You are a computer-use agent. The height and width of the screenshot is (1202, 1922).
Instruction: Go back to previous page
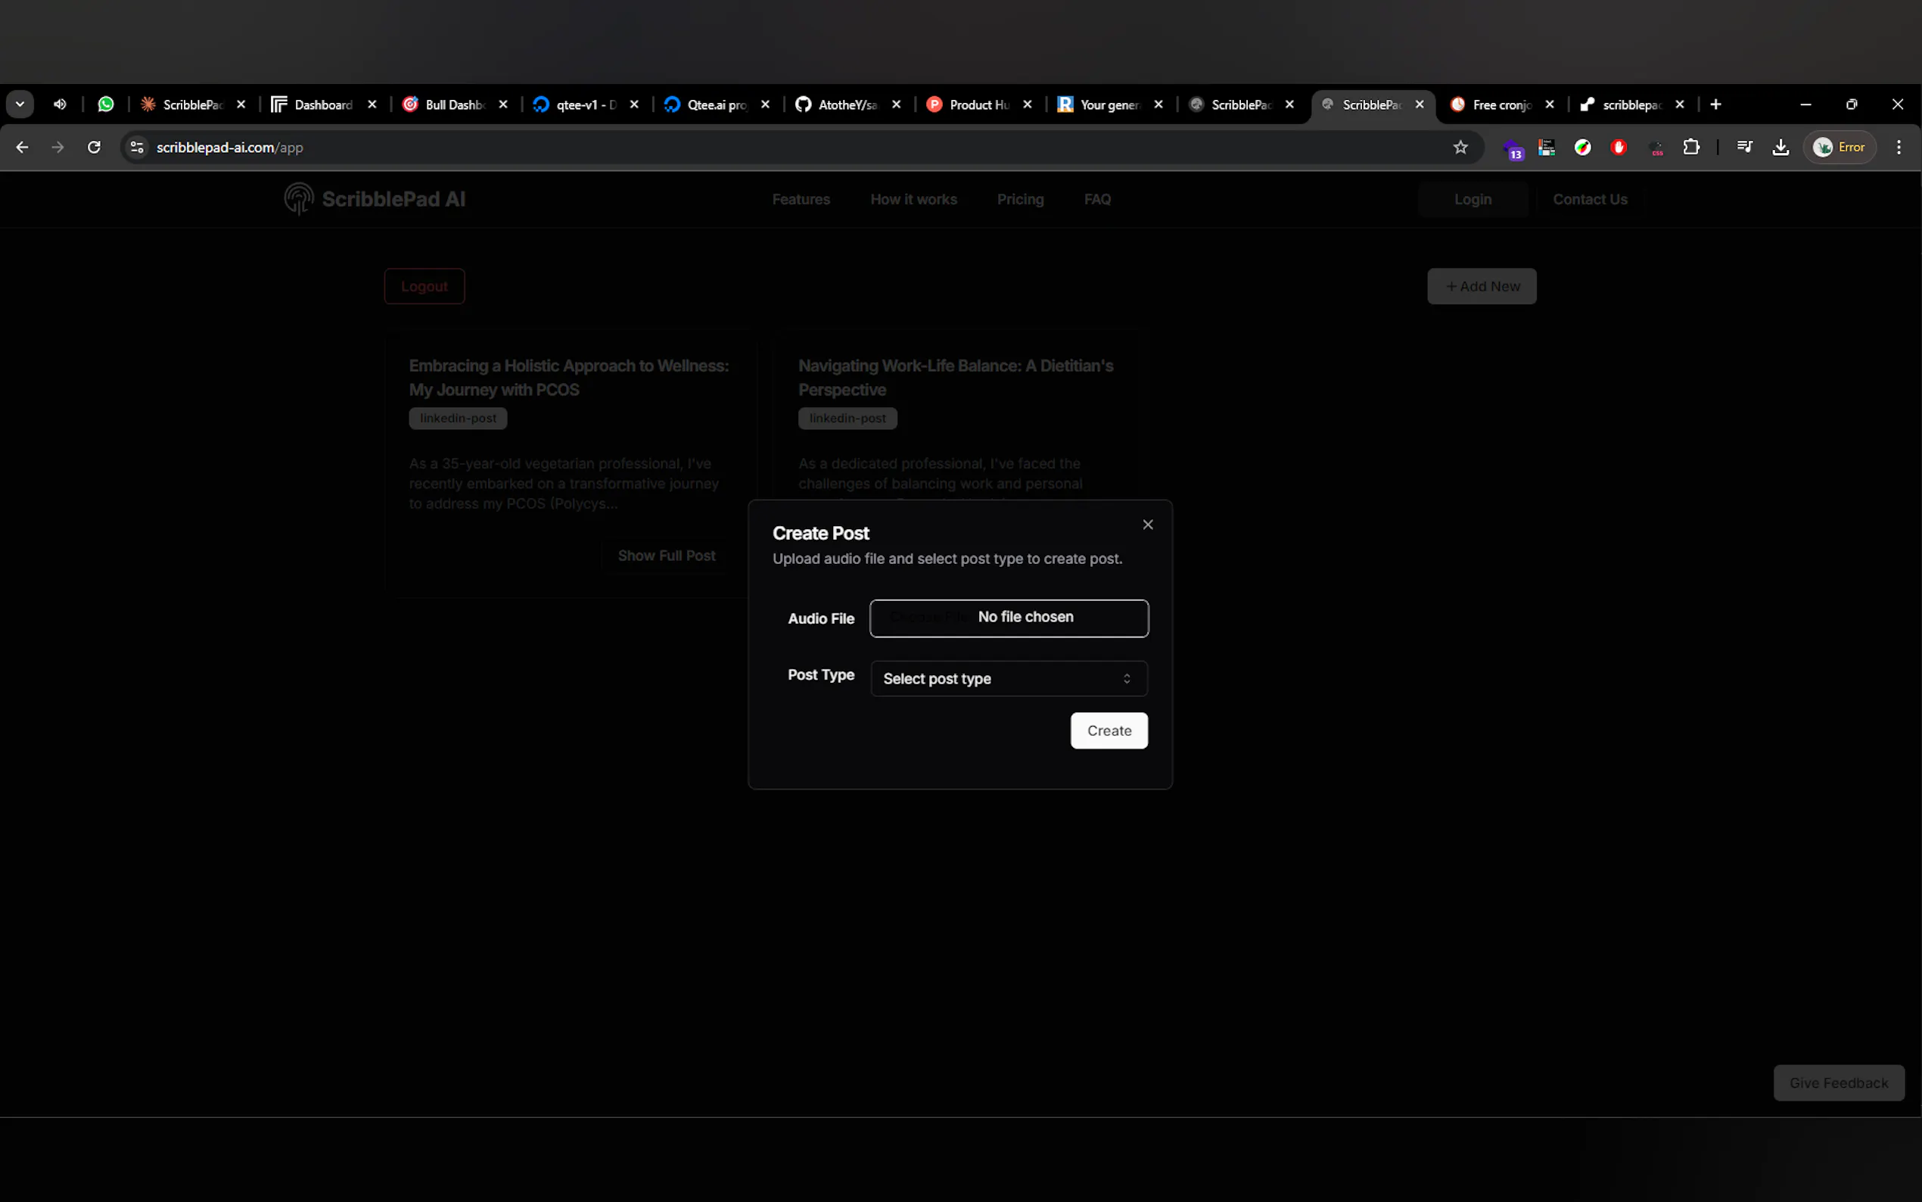click(22, 147)
